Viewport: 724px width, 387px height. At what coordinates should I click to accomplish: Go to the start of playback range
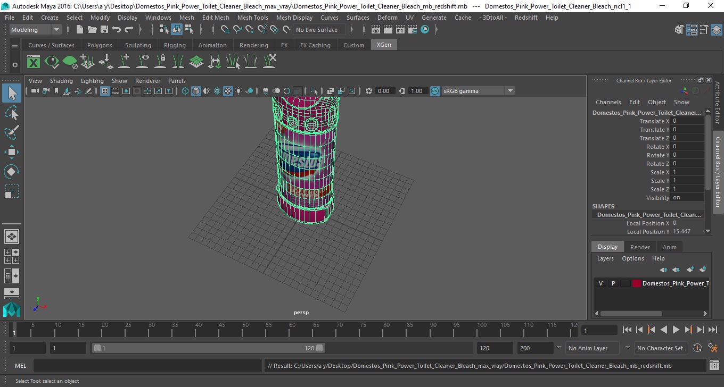point(627,330)
